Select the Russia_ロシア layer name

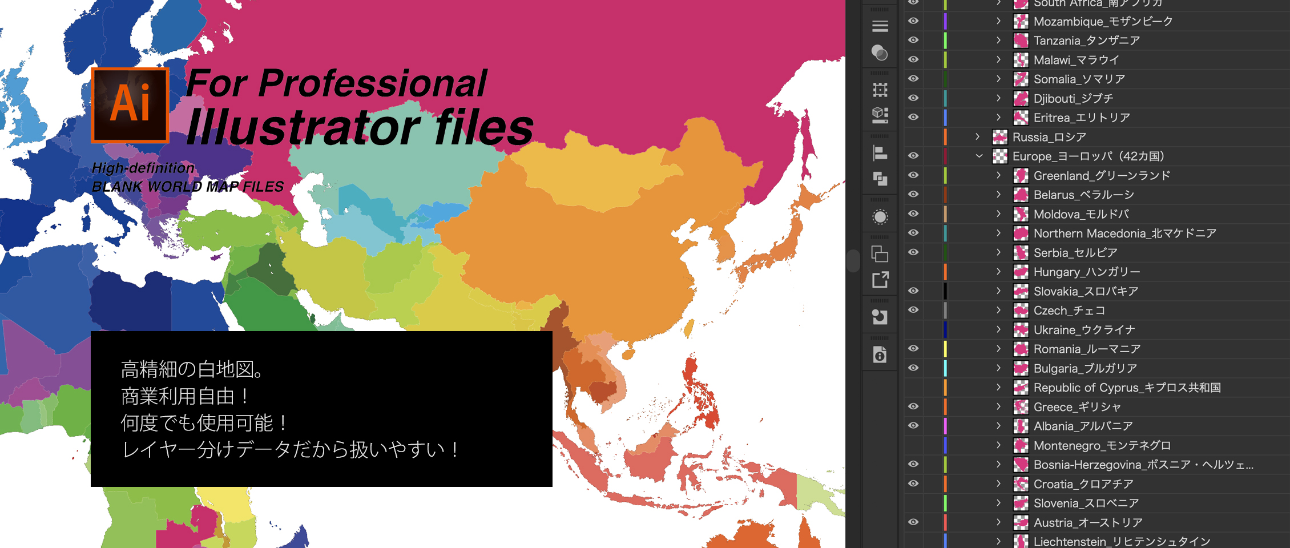coord(1049,137)
